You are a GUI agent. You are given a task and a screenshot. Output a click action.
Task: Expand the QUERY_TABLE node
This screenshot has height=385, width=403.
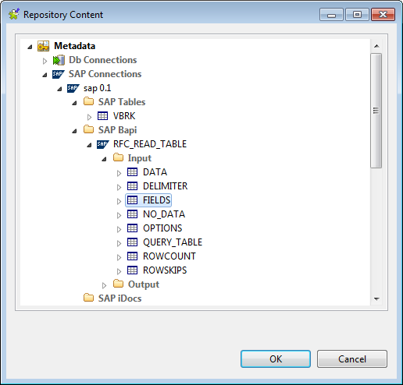[119, 243]
